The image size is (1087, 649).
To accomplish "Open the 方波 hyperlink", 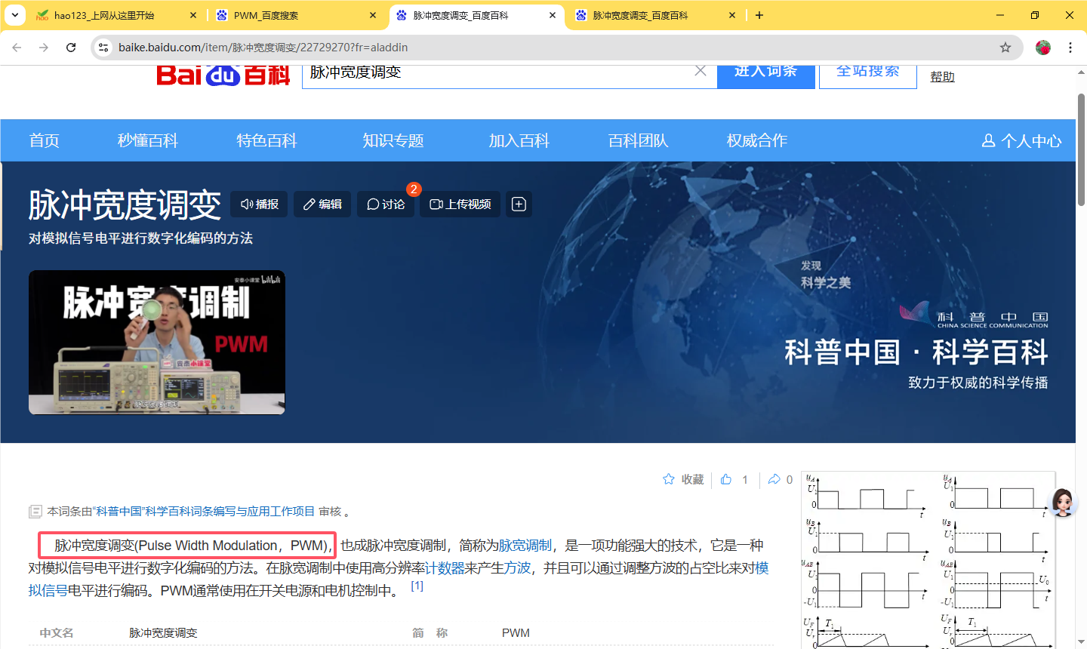I will click(x=518, y=568).
